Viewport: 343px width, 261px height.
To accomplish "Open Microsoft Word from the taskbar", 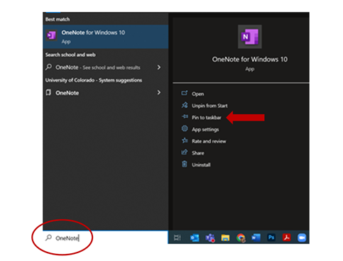I will [256, 238].
